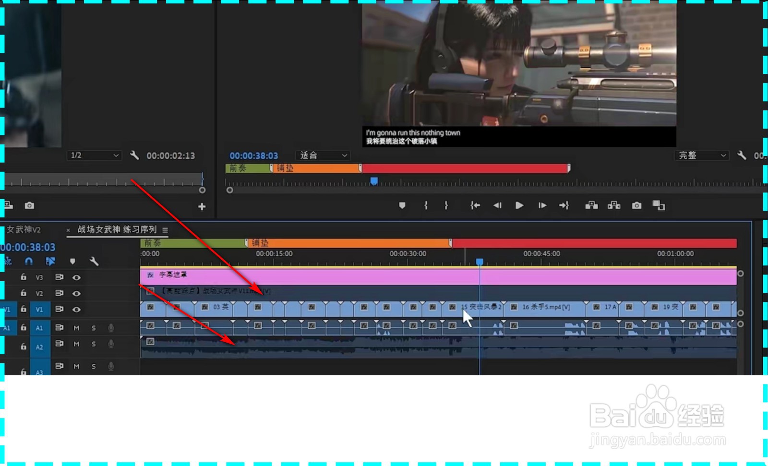Screen dimensions: 768x466
Task: Open sequence tab panel menu
Action: 165,230
